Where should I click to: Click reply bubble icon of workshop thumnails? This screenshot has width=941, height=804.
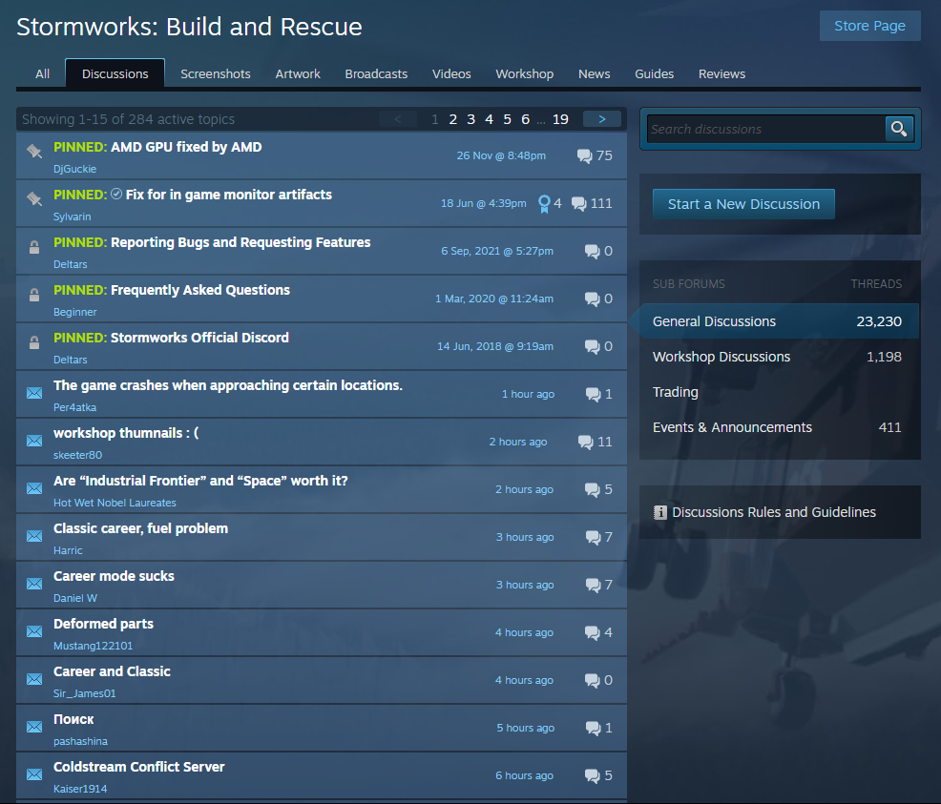coord(586,443)
